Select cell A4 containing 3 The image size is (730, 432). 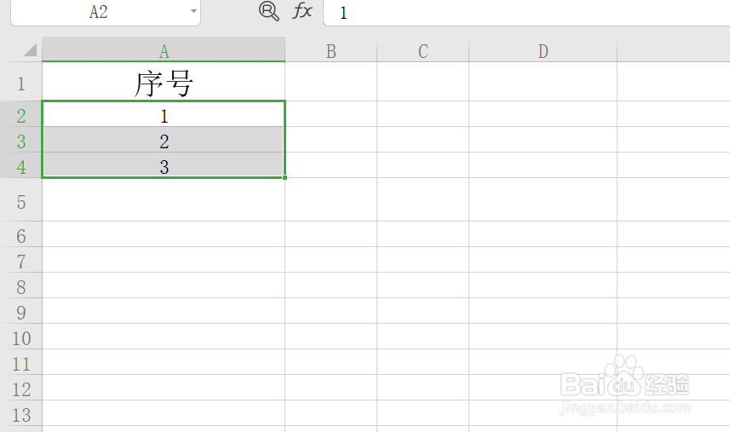(x=164, y=167)
